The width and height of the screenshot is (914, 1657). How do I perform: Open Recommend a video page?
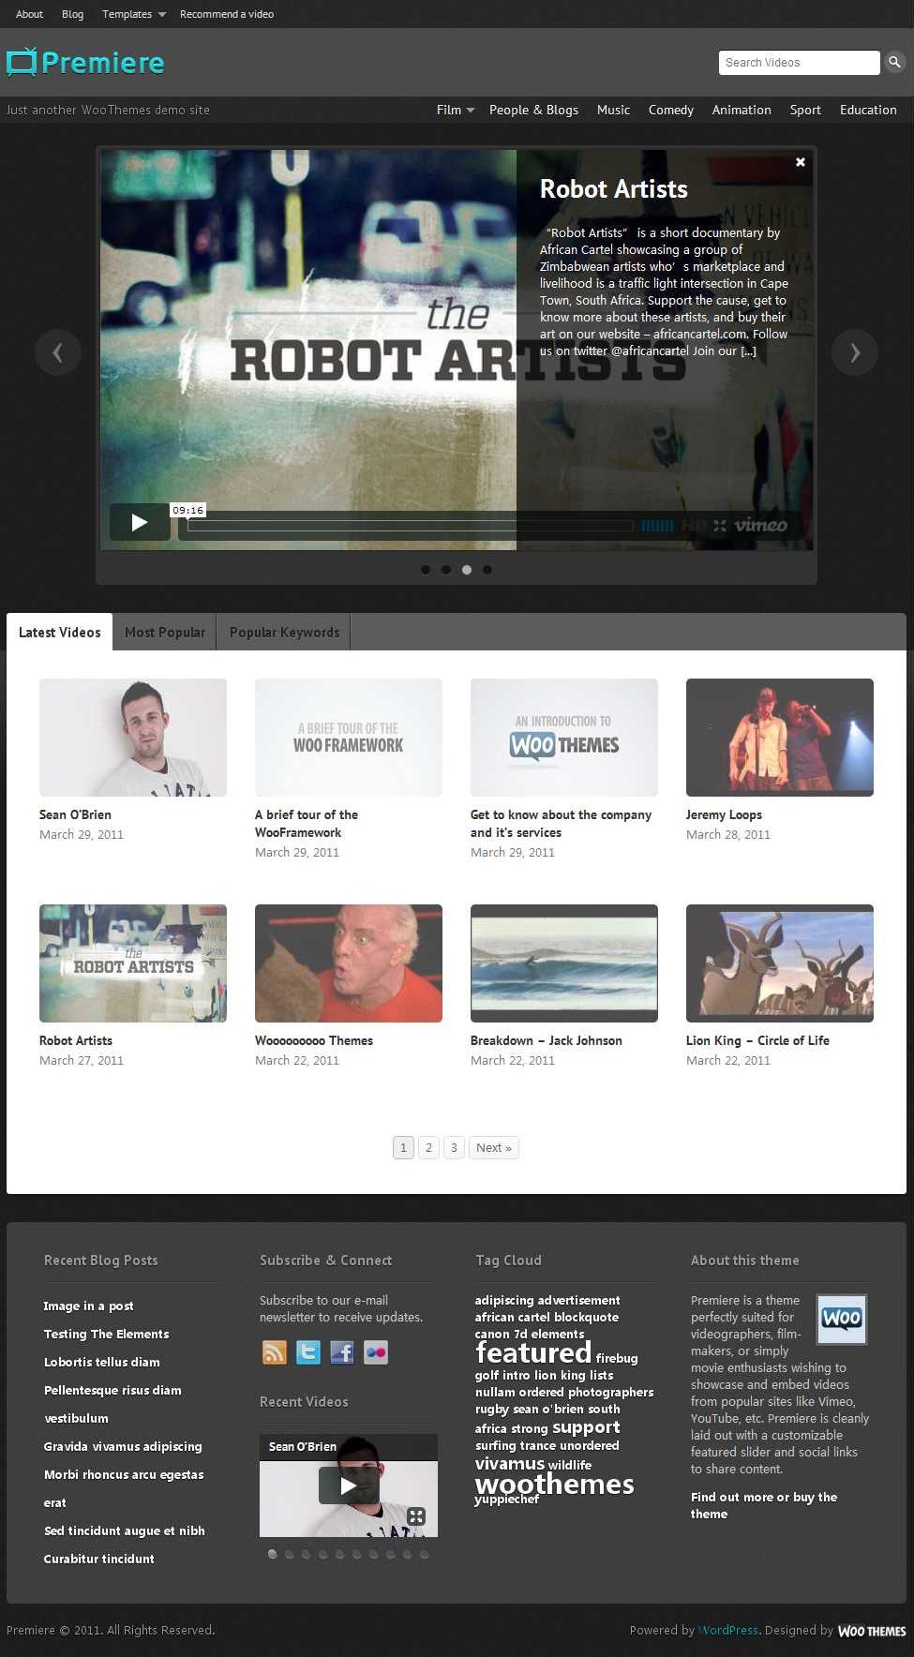tap(227, 14)
